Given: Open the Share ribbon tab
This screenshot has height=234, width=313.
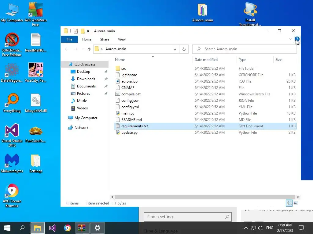Looking at the screenshot, I should [x=105, y=39].
